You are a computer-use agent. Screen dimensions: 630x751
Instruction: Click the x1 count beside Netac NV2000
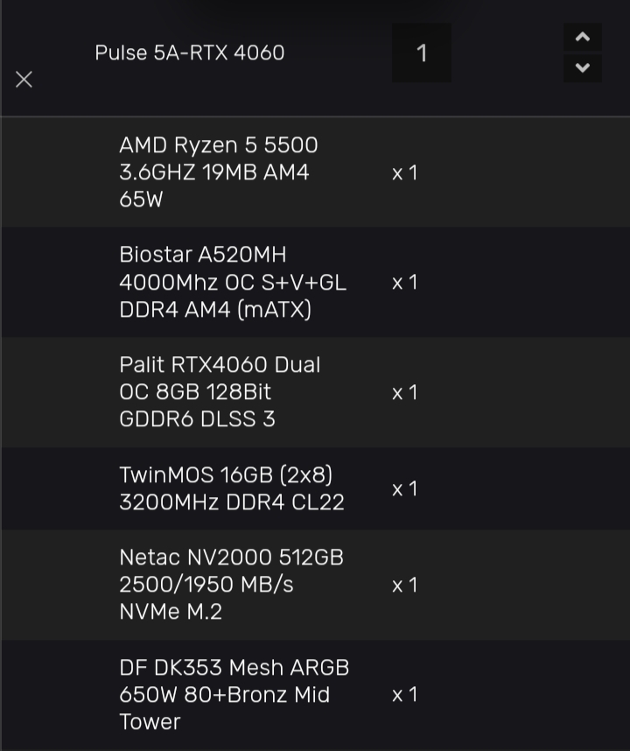coord(405,585)
